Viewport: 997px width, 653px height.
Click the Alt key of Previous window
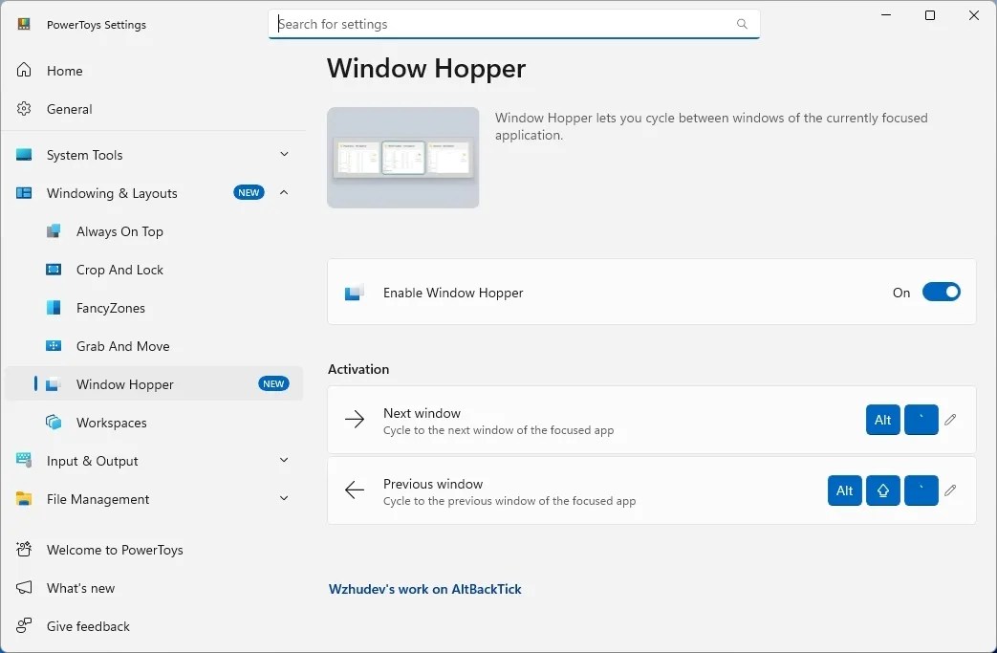pos(844,490)
